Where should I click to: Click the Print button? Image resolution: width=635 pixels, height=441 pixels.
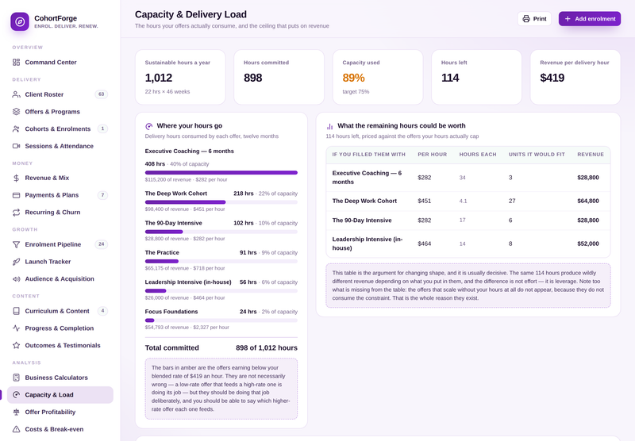coord(534,18)
